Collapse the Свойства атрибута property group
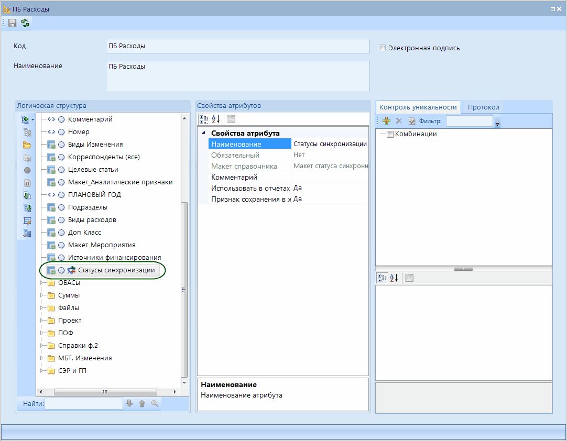Screen dimensions: 567x441 tap(203, 133)
